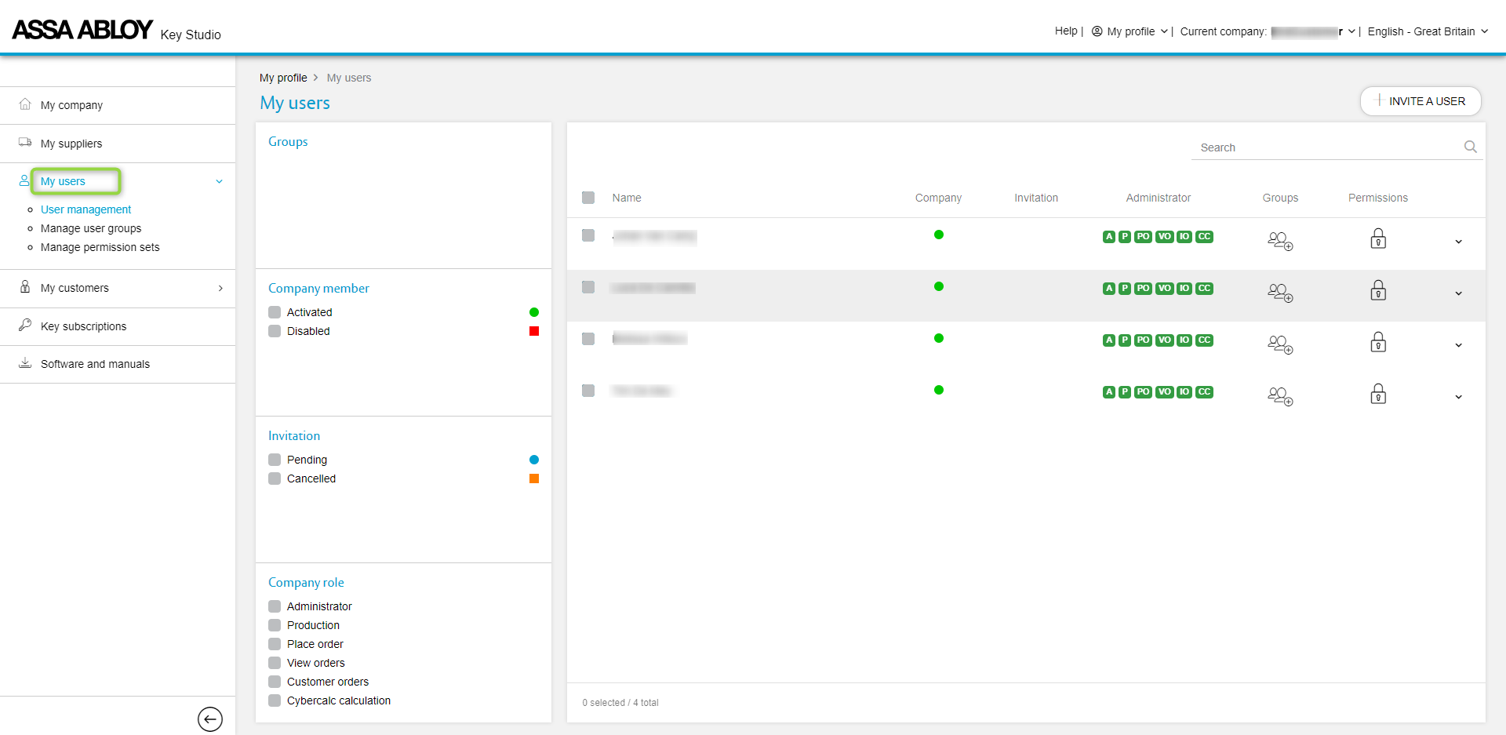Click the My profile user circle icon
The image size is (1506, 735).
coord(1097,31)
